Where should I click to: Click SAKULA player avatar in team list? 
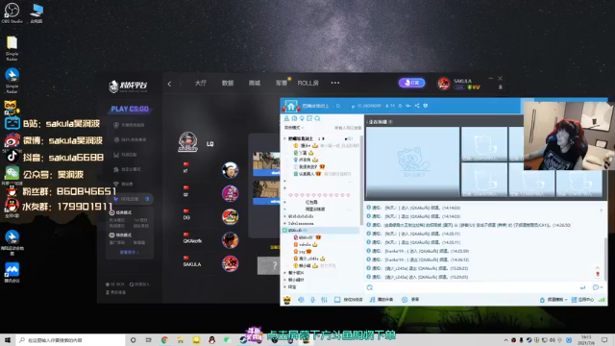(x=231, y=263)
